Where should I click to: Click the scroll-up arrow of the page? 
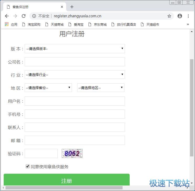[x=192, y=32]
